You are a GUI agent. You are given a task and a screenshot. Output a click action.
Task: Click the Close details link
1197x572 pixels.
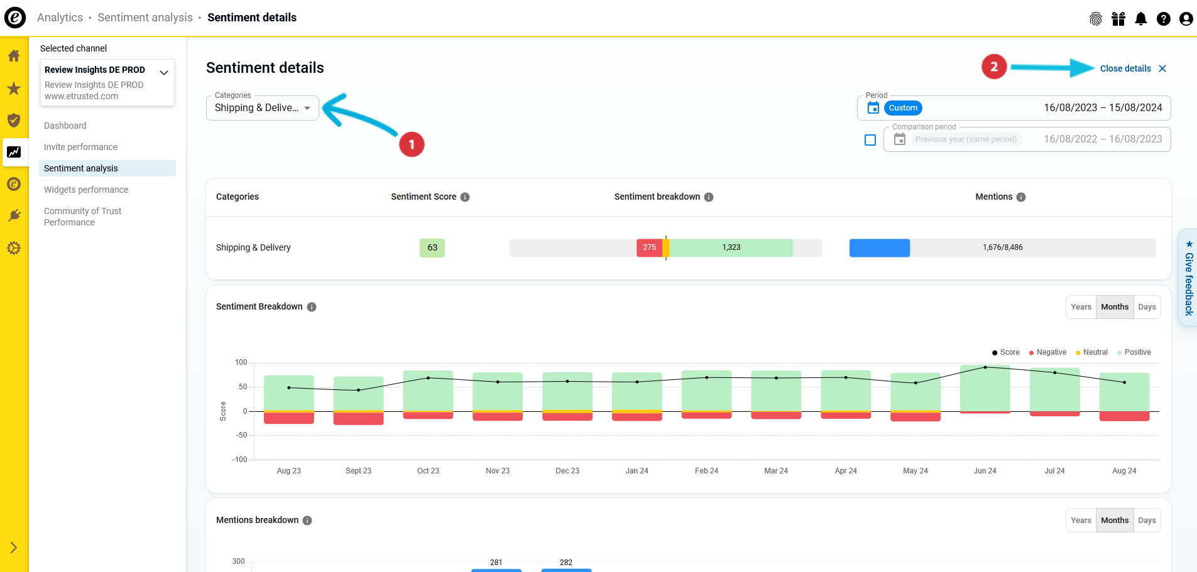click(x=1125, y=68)
